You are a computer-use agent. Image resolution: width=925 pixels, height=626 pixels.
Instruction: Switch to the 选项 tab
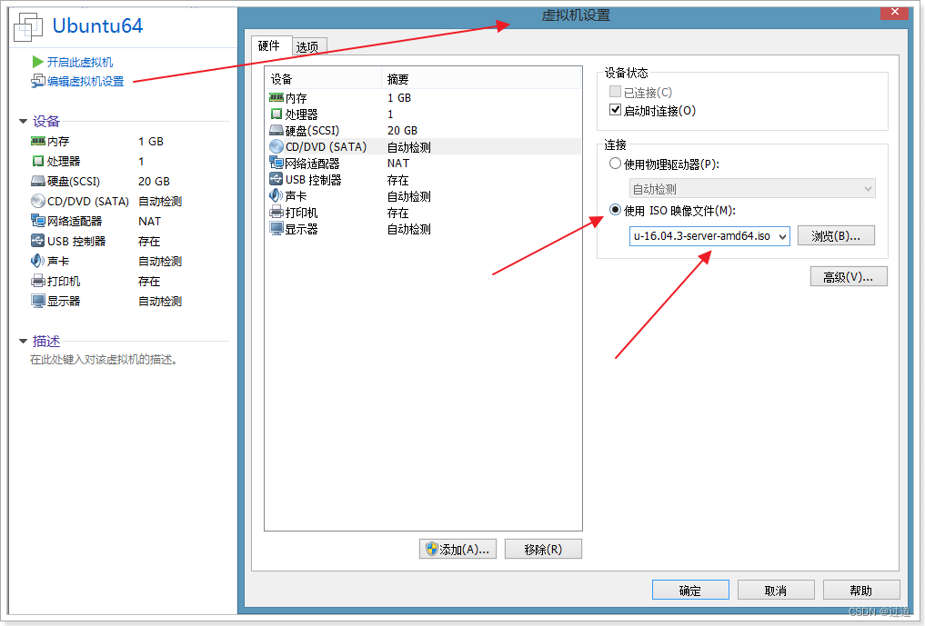point(308,45)
